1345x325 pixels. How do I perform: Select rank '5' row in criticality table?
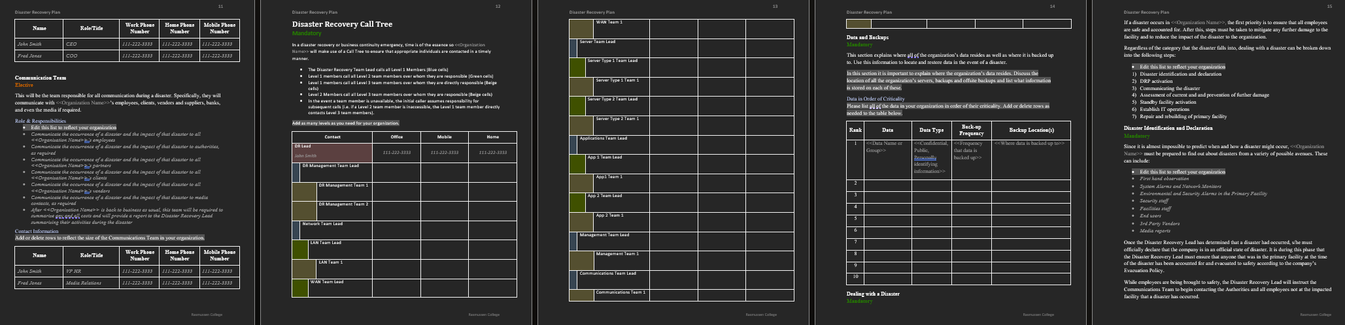959,220
